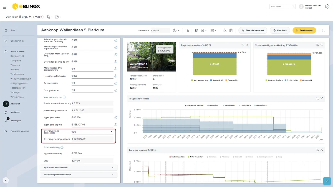Expand the Verzekeringen samenstellen section
The width and height of the screenshot is (333, 187).
(79, 175)
